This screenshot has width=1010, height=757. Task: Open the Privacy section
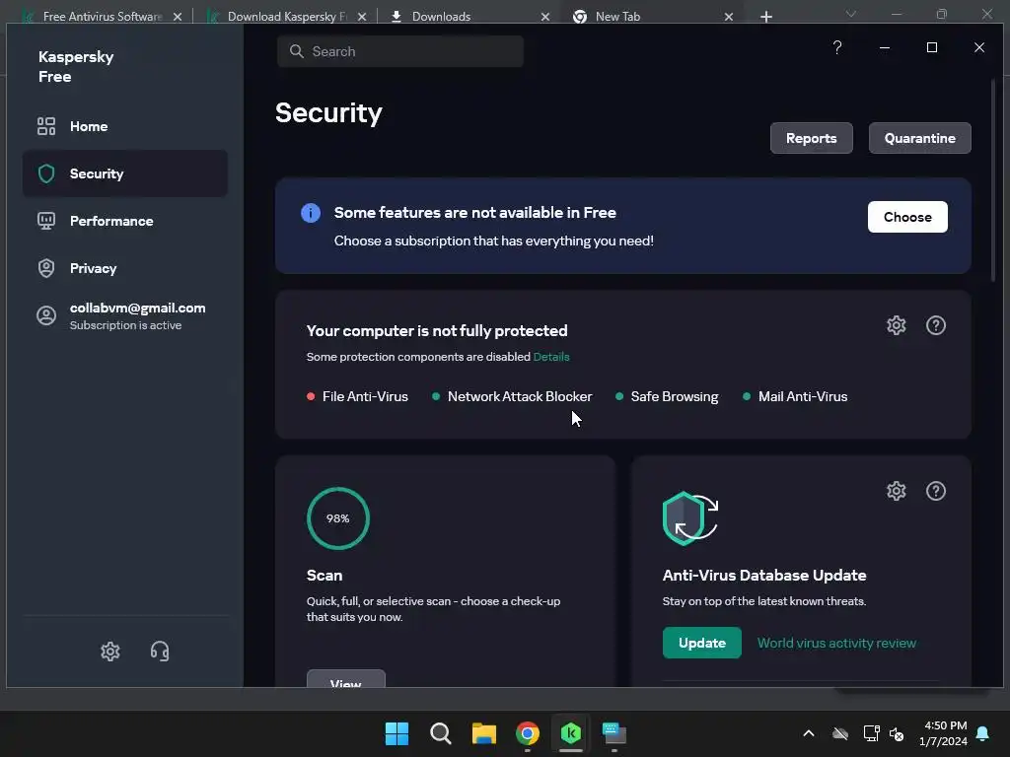pyautogui.click(x=124, y=268)
